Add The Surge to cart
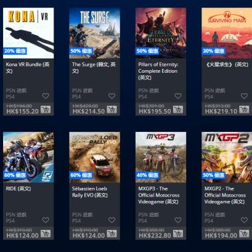Image resolution: width=252 pixels, height=252 pixels. 112,110
